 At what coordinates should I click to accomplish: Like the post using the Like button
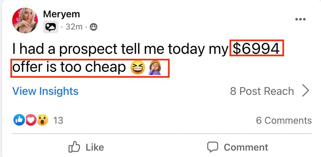[x=86, y=147]
